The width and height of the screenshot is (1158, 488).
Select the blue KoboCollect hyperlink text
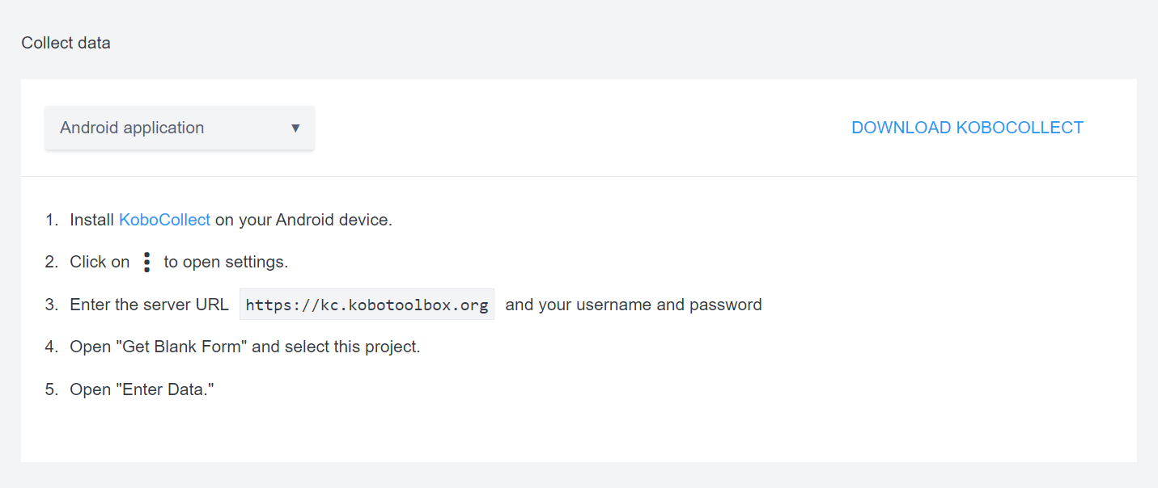[x=164, y=219]
